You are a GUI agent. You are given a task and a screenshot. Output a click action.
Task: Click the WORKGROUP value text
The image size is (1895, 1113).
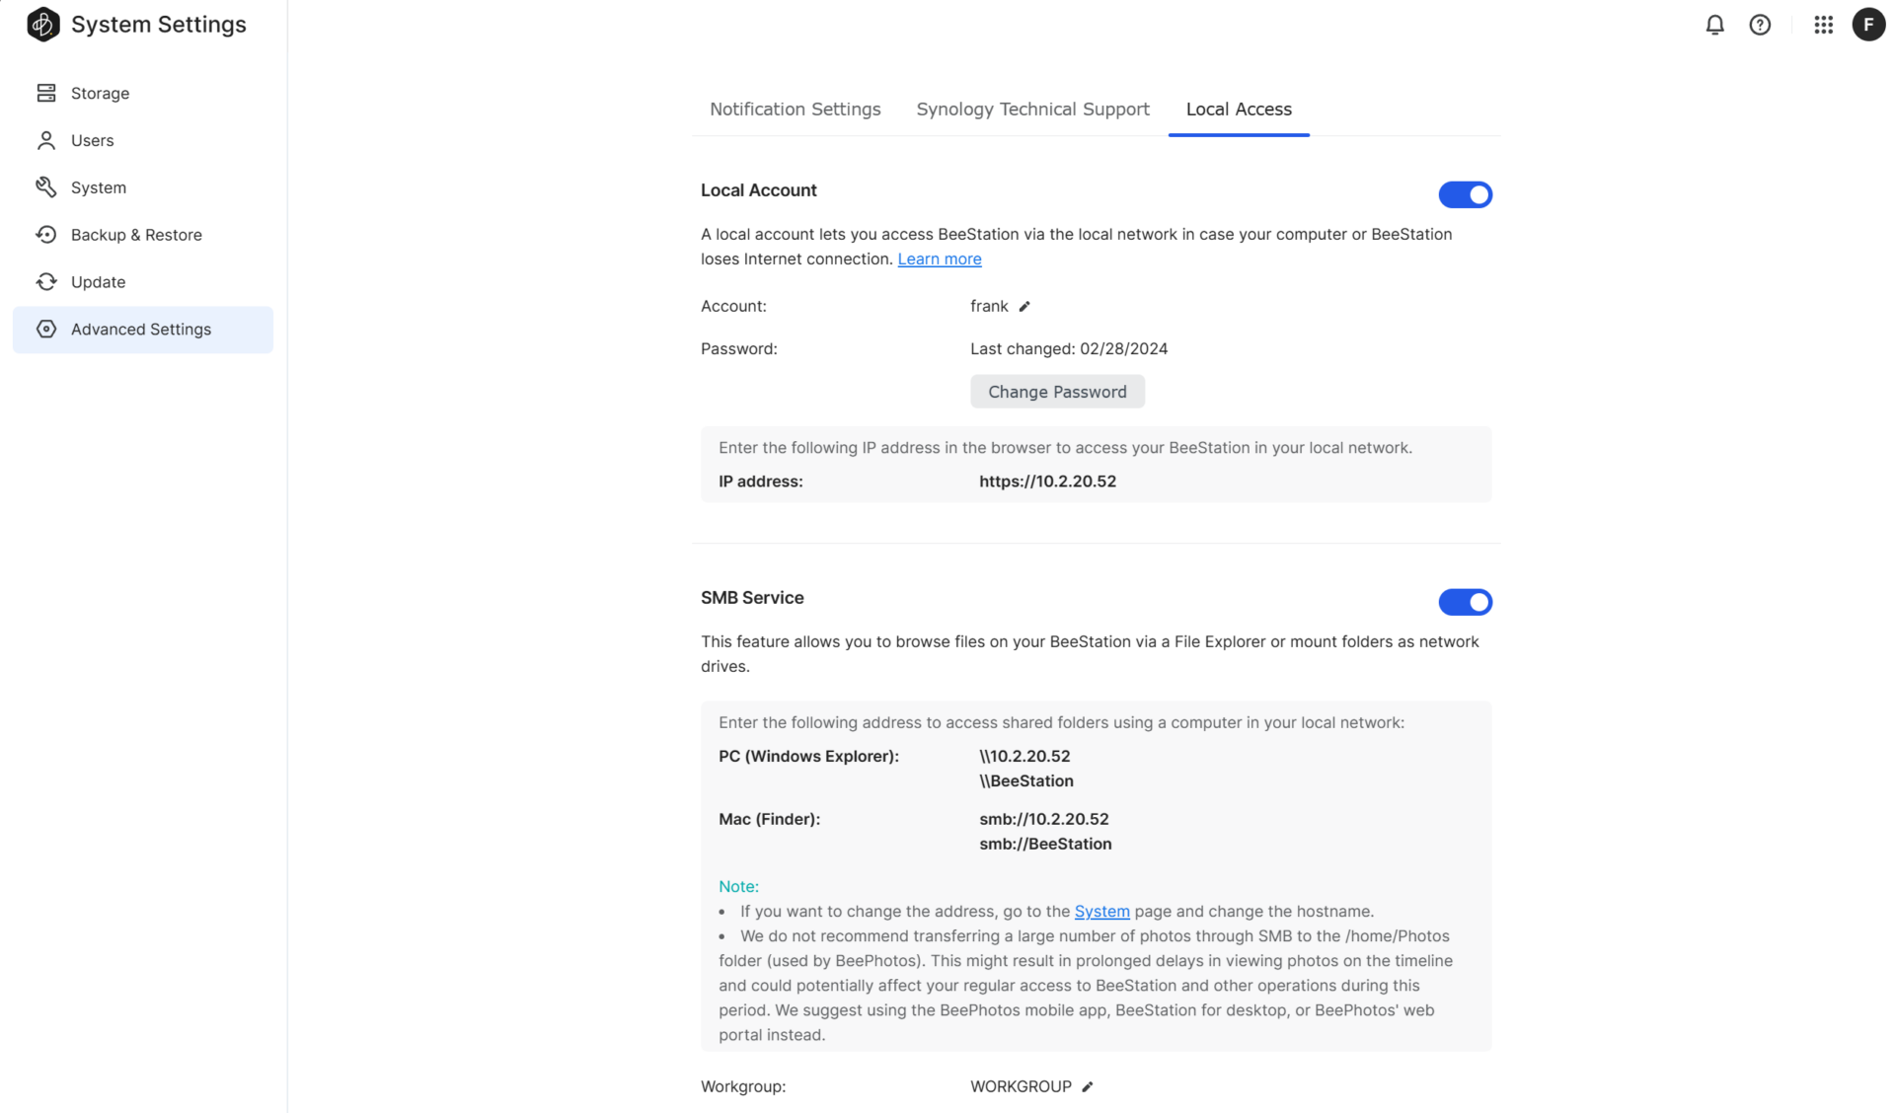(x=1021, y=1086)
